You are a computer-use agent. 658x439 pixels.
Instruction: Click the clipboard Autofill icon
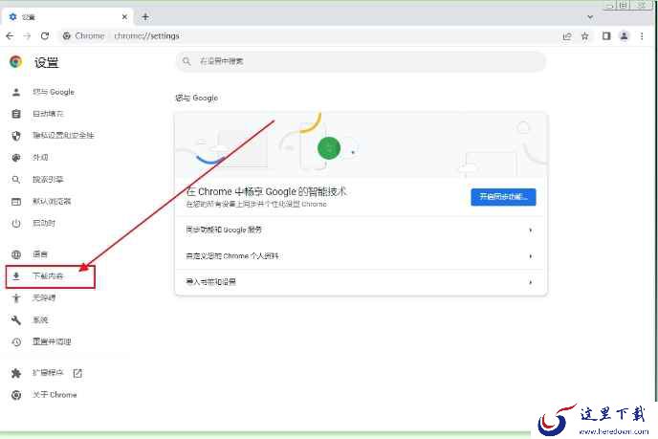[16, 114]
